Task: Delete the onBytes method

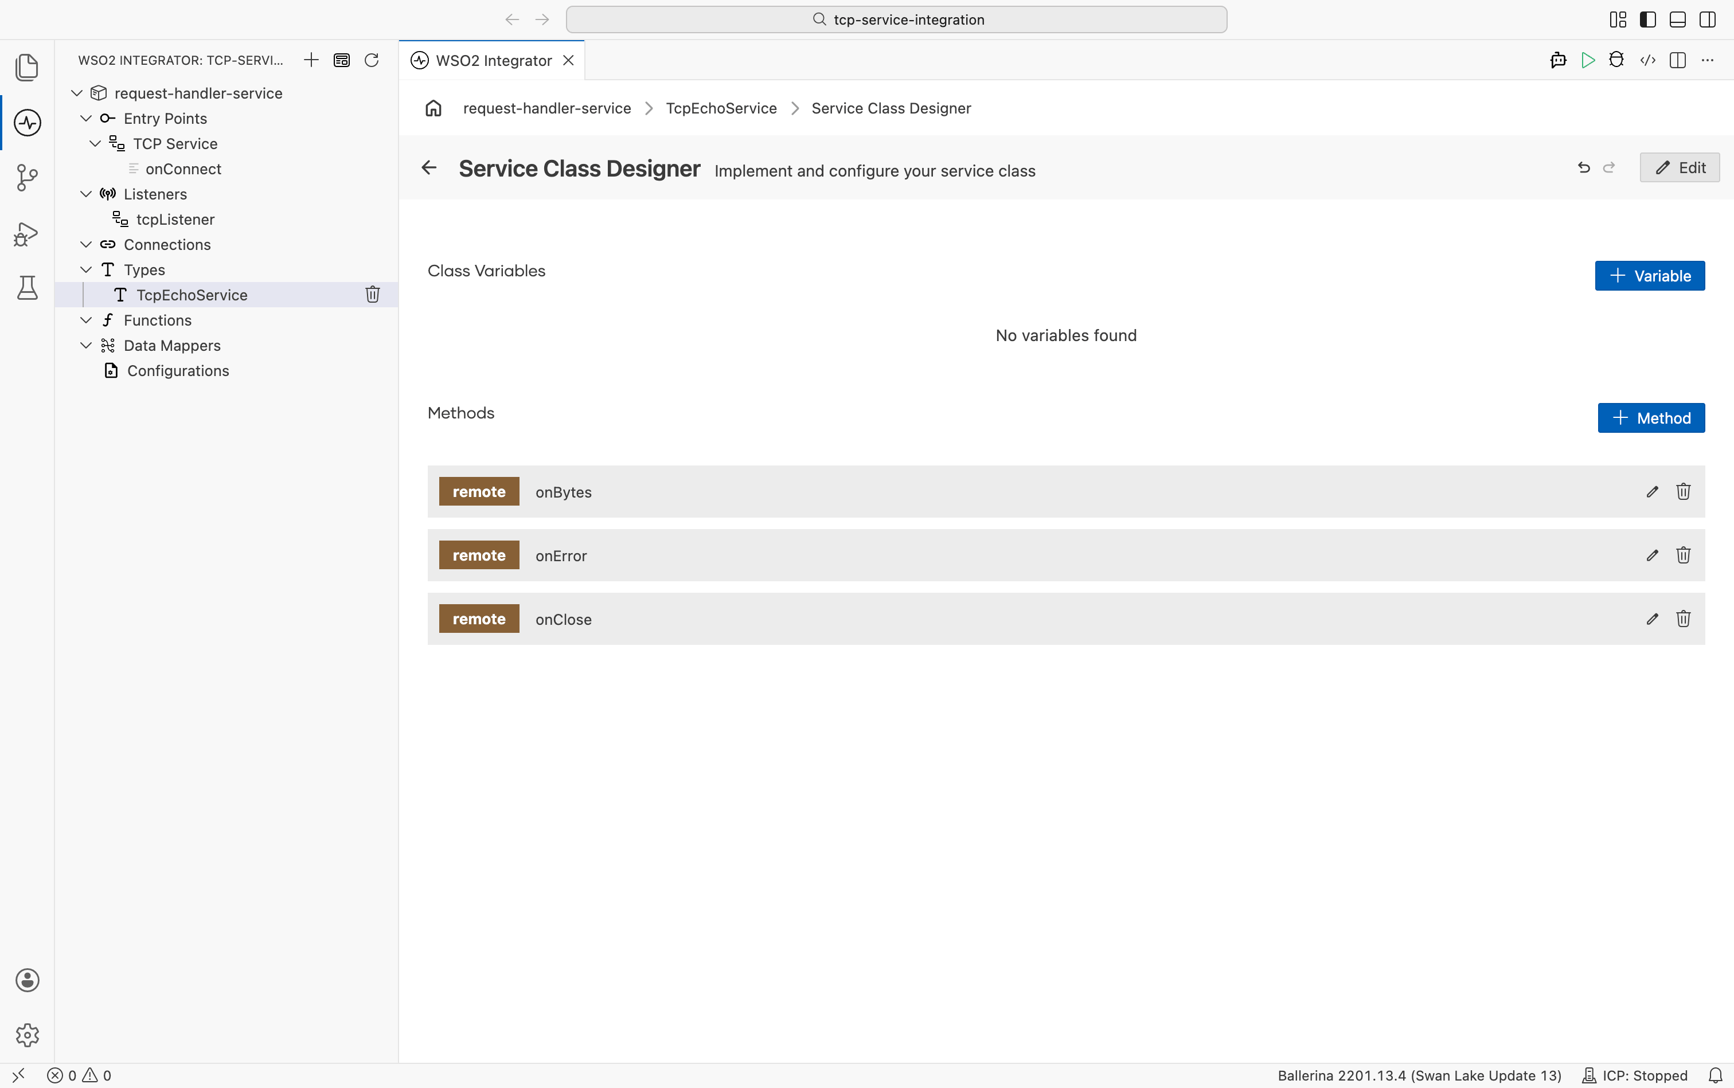Action: click(x=1684, y=491)
